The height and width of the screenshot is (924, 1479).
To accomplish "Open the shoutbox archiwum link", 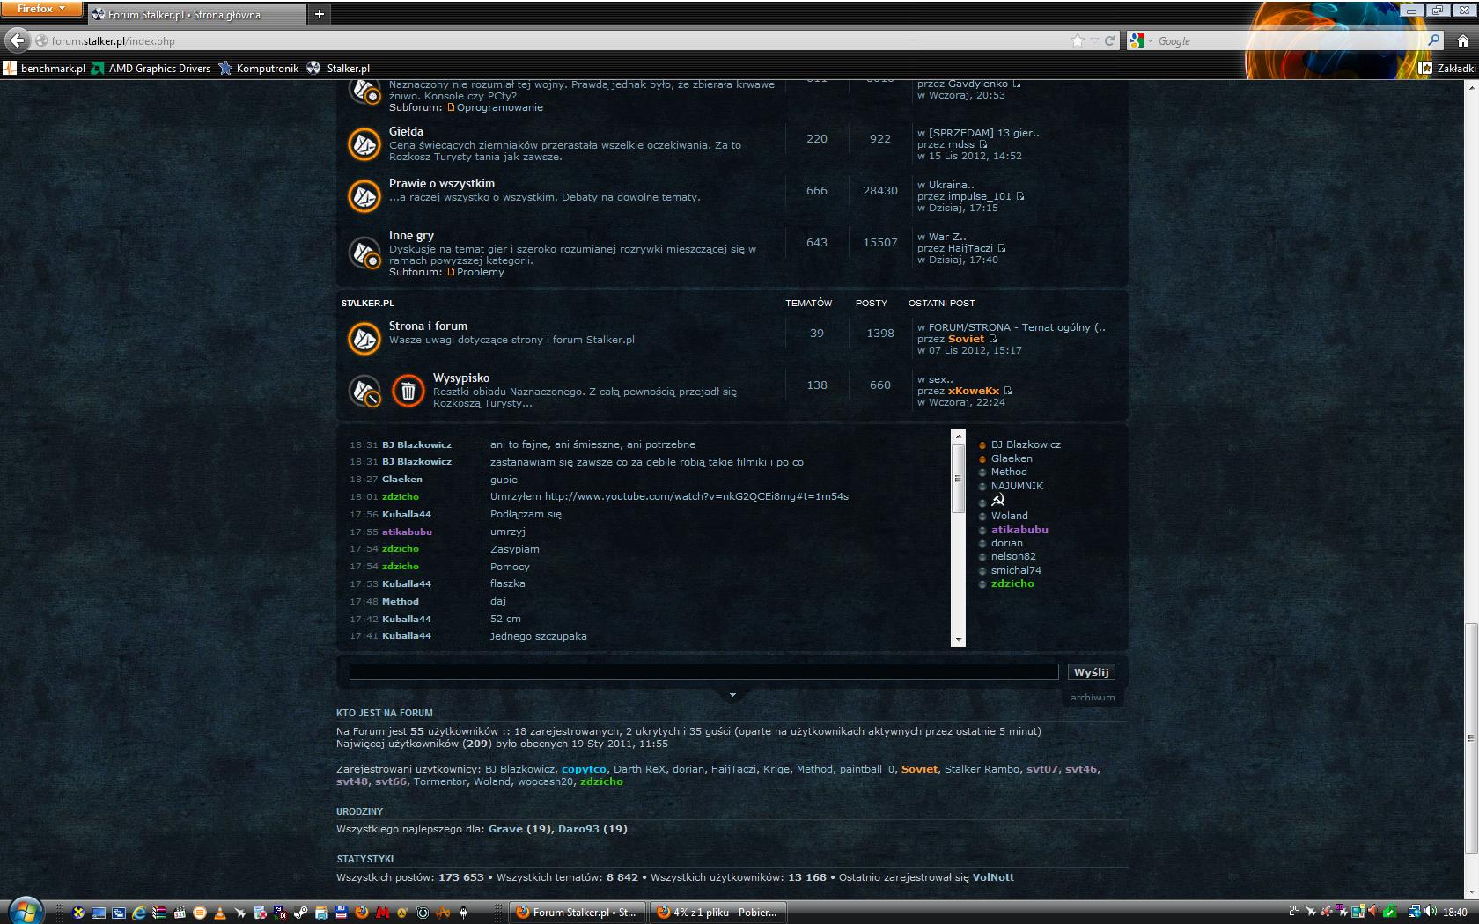I will pyautogui.click(x=1093, y=697).
